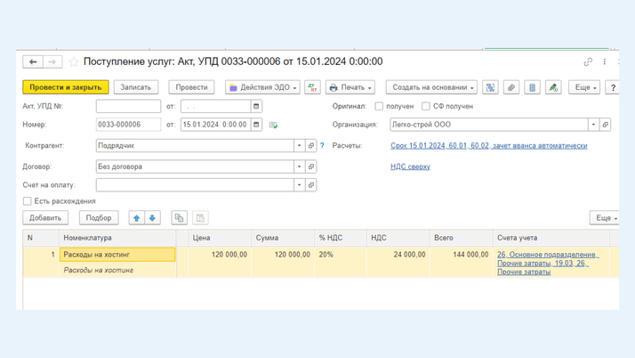The width and height of the screenshot is (635, 358).
Task: Expand the Контрагент dropdown list
Action: click(x=299, y=145)
